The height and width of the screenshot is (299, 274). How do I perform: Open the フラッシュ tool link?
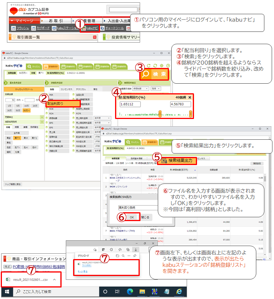23,28
